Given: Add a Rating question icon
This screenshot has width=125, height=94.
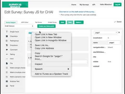Looking at the screenshot, I should coord(7,54).
